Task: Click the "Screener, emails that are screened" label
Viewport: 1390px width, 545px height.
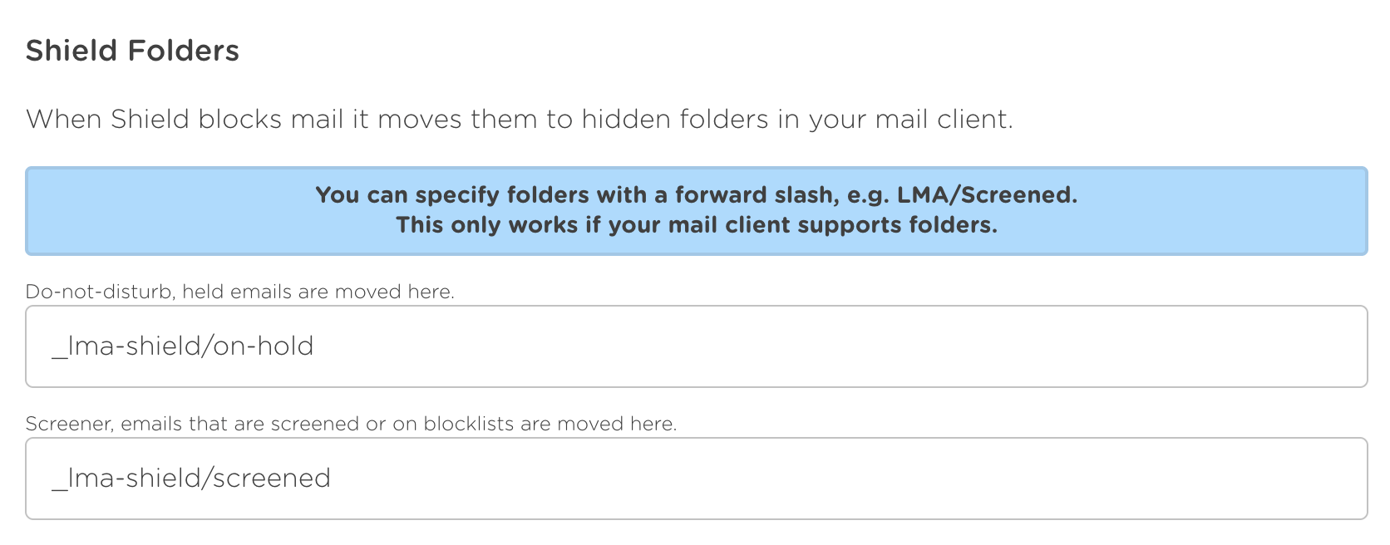Action: [351, 424]
